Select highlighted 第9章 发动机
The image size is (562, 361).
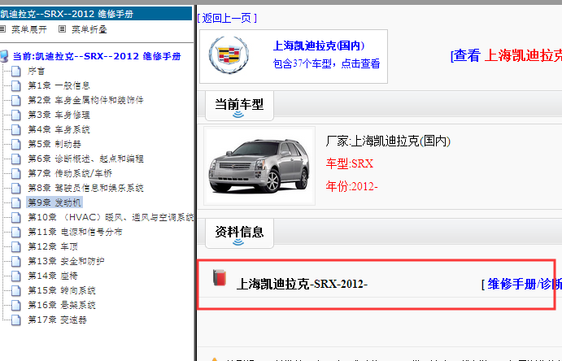54,203
